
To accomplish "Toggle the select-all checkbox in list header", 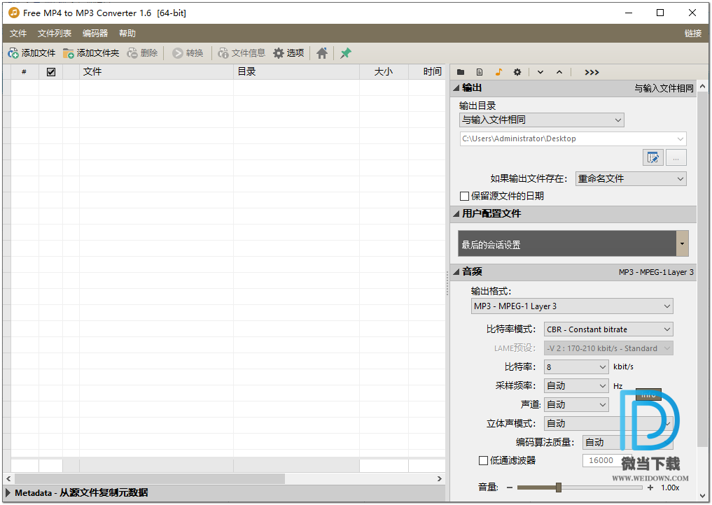I will (51, 71).
